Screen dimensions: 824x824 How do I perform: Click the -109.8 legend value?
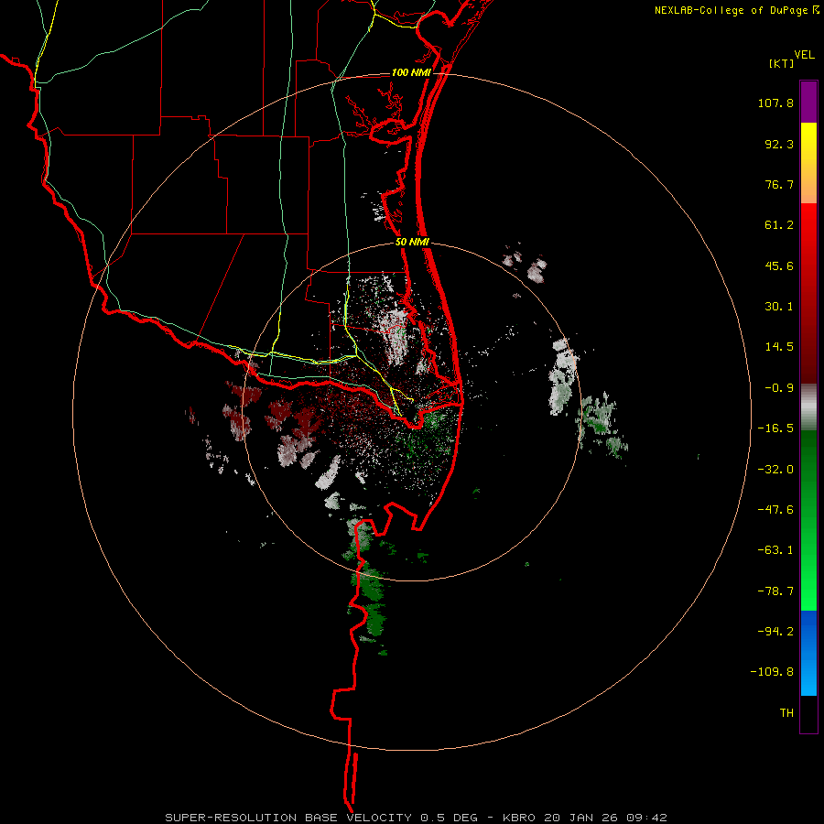click(772, 672)
